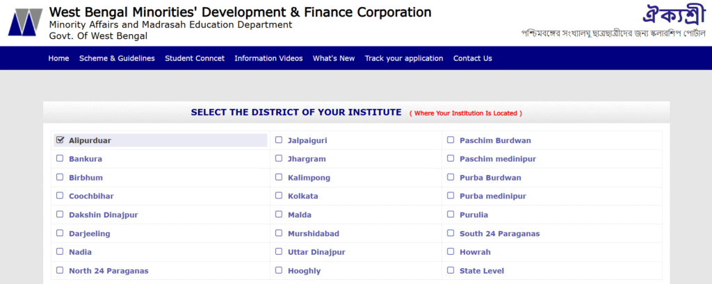Open Scheme & Guidelines menu
The image size is (712, 284).
(x=117, y=58)
